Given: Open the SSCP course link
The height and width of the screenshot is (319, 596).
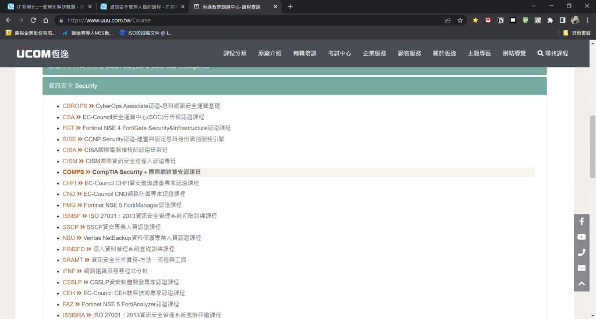Looking at the screenshot, I should coord(112,227).
